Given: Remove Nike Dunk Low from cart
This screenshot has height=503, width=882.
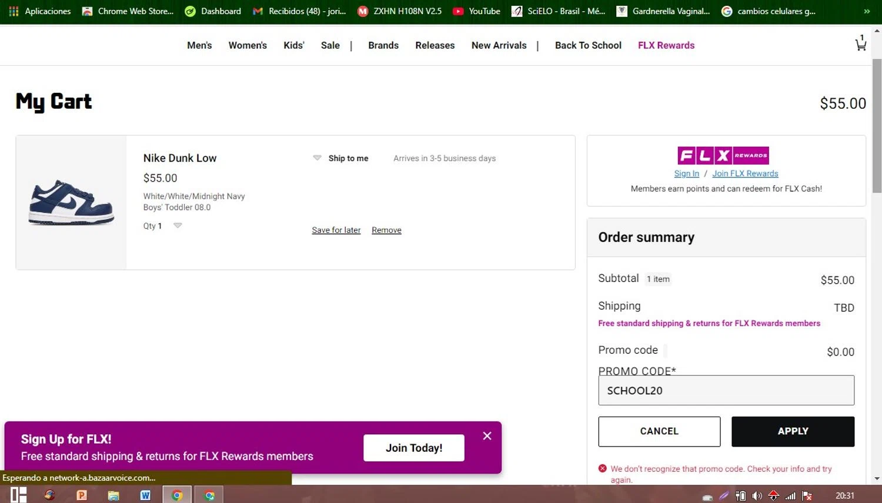Looking at the screenshot, I should click(386, 230).
